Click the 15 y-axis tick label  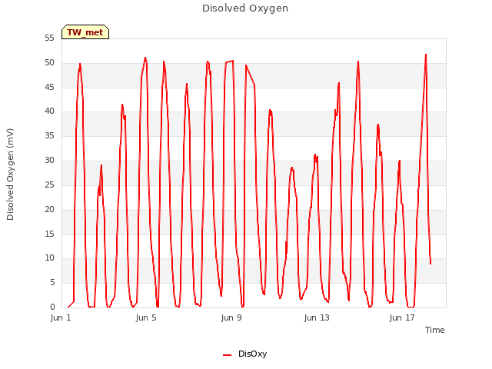point(49,234)
